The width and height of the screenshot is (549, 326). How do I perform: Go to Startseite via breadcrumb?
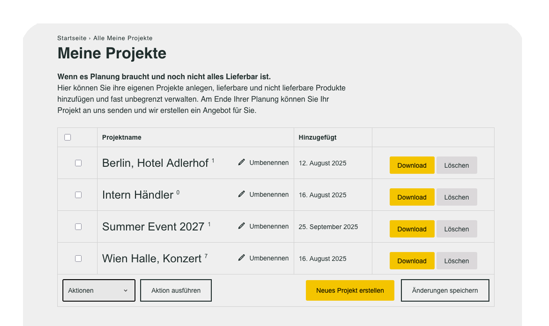tap(72, 38)
